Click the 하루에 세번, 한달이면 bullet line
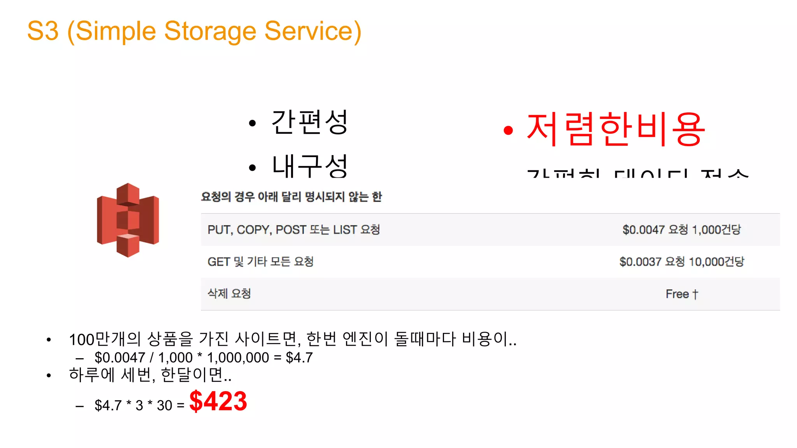This screenshot has width=797, height=448. point(150,375)
